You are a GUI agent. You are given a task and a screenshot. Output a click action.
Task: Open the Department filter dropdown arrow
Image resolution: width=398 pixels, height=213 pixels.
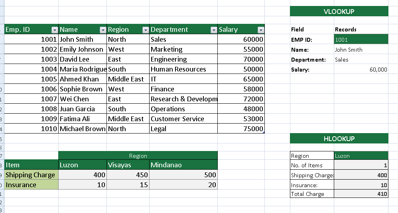click(214, 30)
